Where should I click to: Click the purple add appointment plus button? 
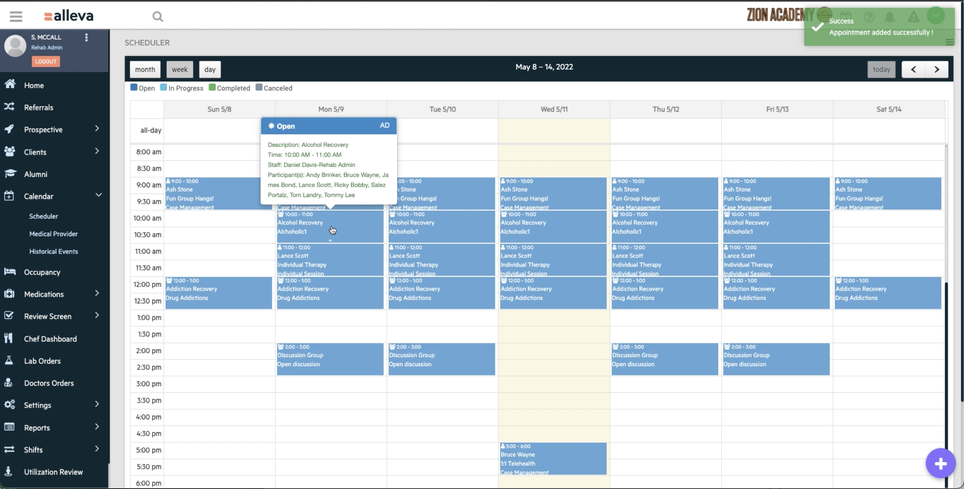click(940, 463)
